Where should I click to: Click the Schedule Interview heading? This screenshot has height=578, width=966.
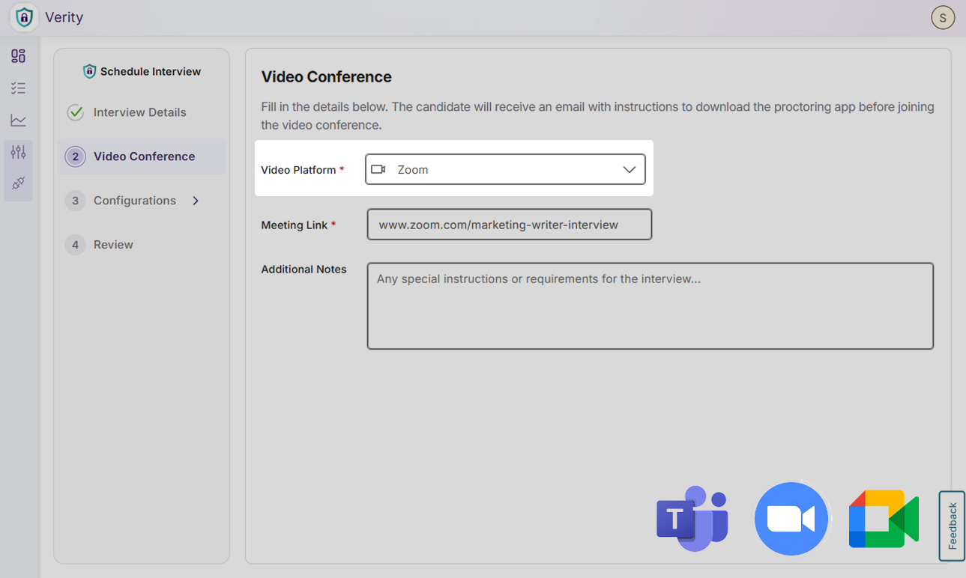coord(141,71)
